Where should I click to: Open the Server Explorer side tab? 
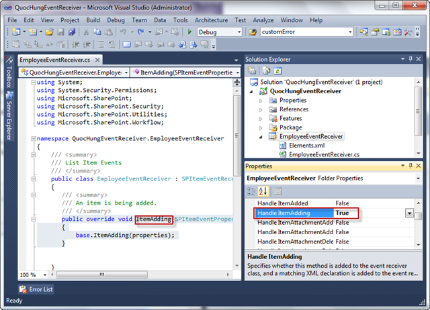point(9,116)
